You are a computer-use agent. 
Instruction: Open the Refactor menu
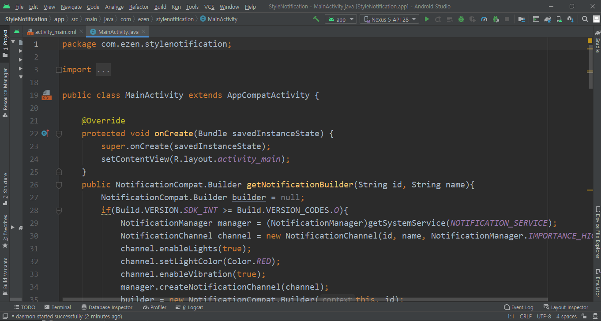pyautogui.click(x=139, y=7)
